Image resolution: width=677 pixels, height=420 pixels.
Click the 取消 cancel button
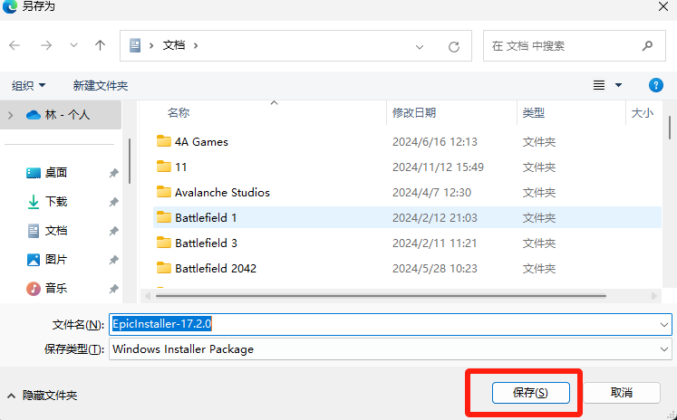[x=621, y=393]
